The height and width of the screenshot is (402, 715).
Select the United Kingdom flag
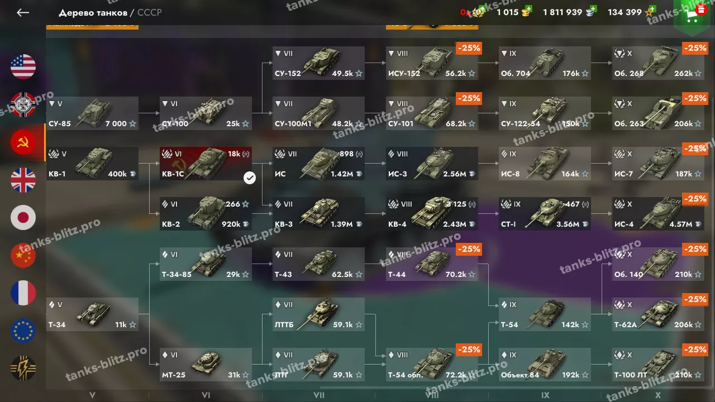point(23,180)
